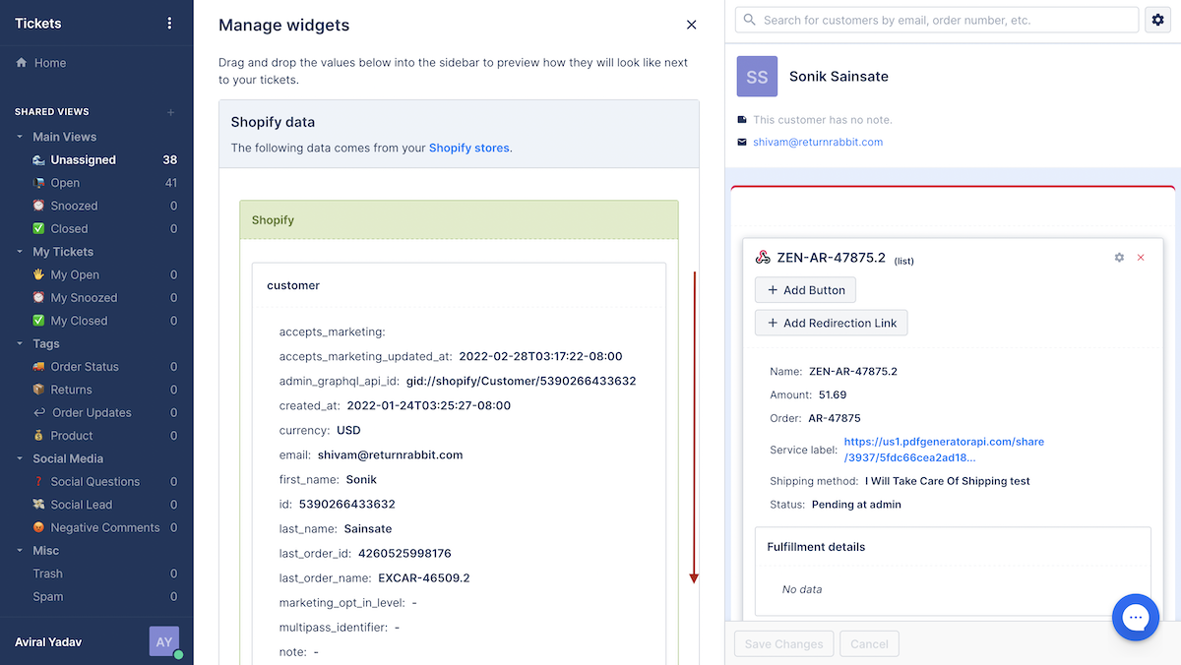Image resolution: width=1181 pixels, height=665 pixels.
Task: Click the Shopify widget header
Action: tap(459, 220)
